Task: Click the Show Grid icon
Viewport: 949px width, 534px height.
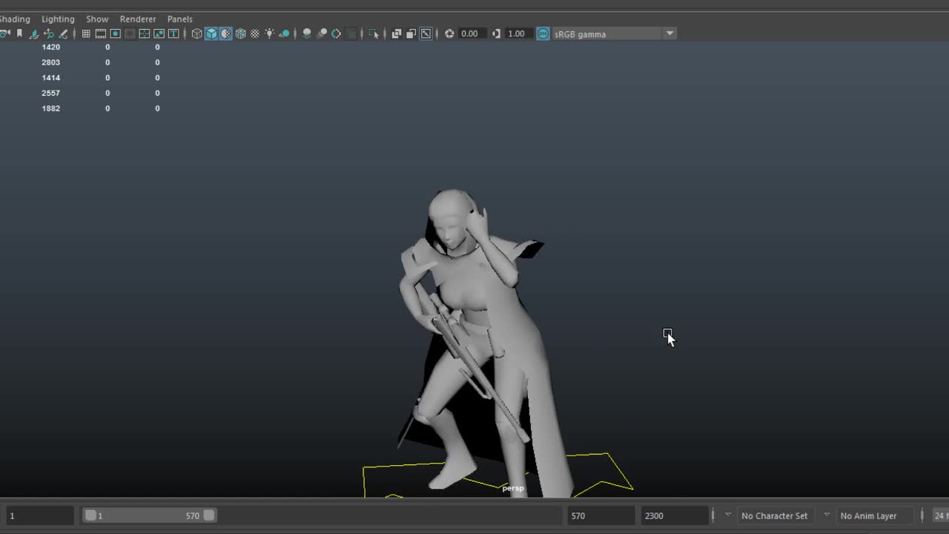Action: coord(86,33)
